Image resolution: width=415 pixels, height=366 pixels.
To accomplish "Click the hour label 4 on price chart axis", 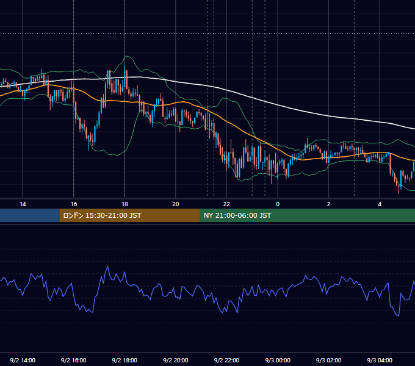I will [380, 204].
